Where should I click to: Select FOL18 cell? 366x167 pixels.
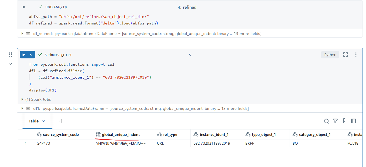click(x=354, y=143)
